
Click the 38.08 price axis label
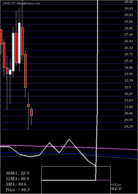point(128,28)
